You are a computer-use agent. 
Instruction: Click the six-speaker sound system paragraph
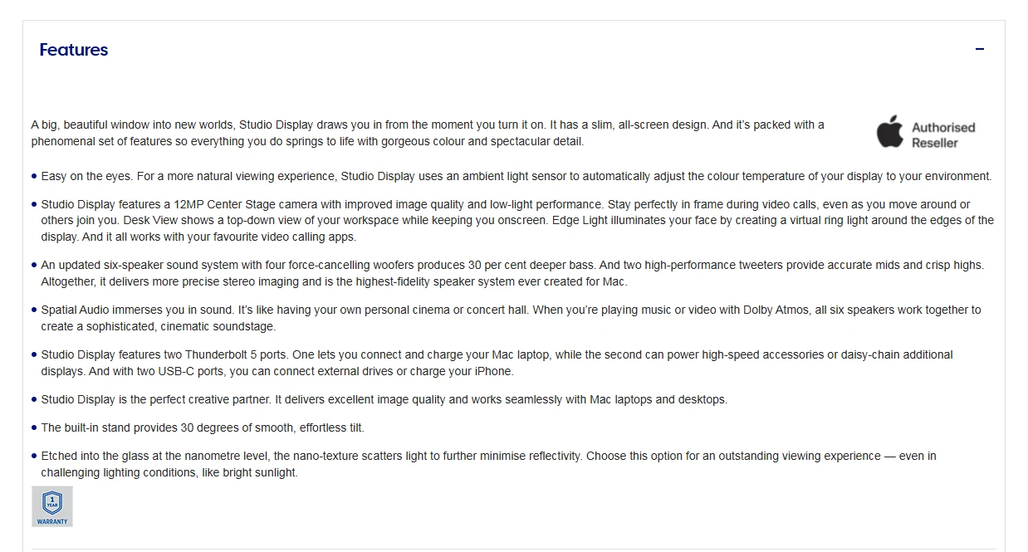click(x=512, y=273)
